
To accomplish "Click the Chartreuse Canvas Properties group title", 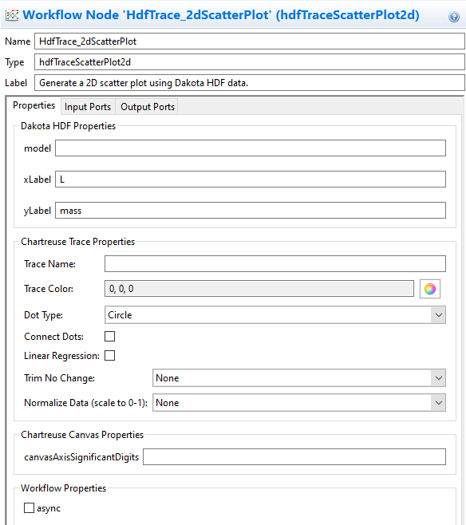I will coord(82,435).
